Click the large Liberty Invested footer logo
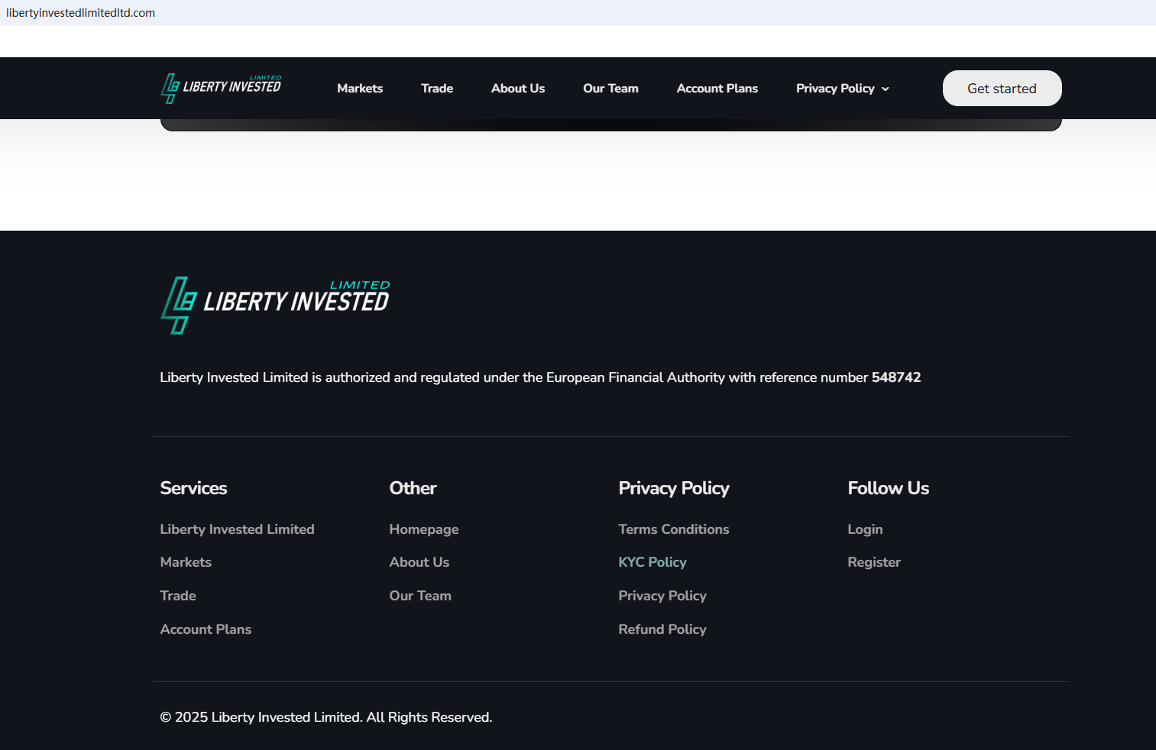 (x=275, y=305)
